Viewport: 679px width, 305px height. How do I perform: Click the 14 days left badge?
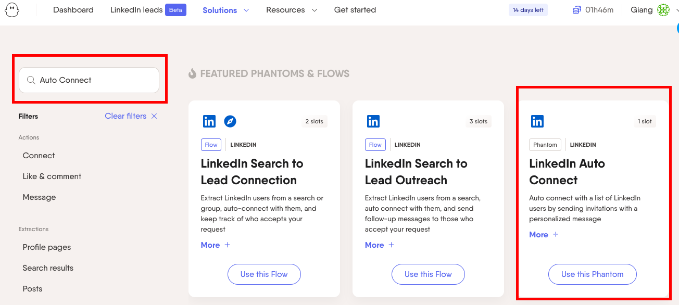pos(528,10)
